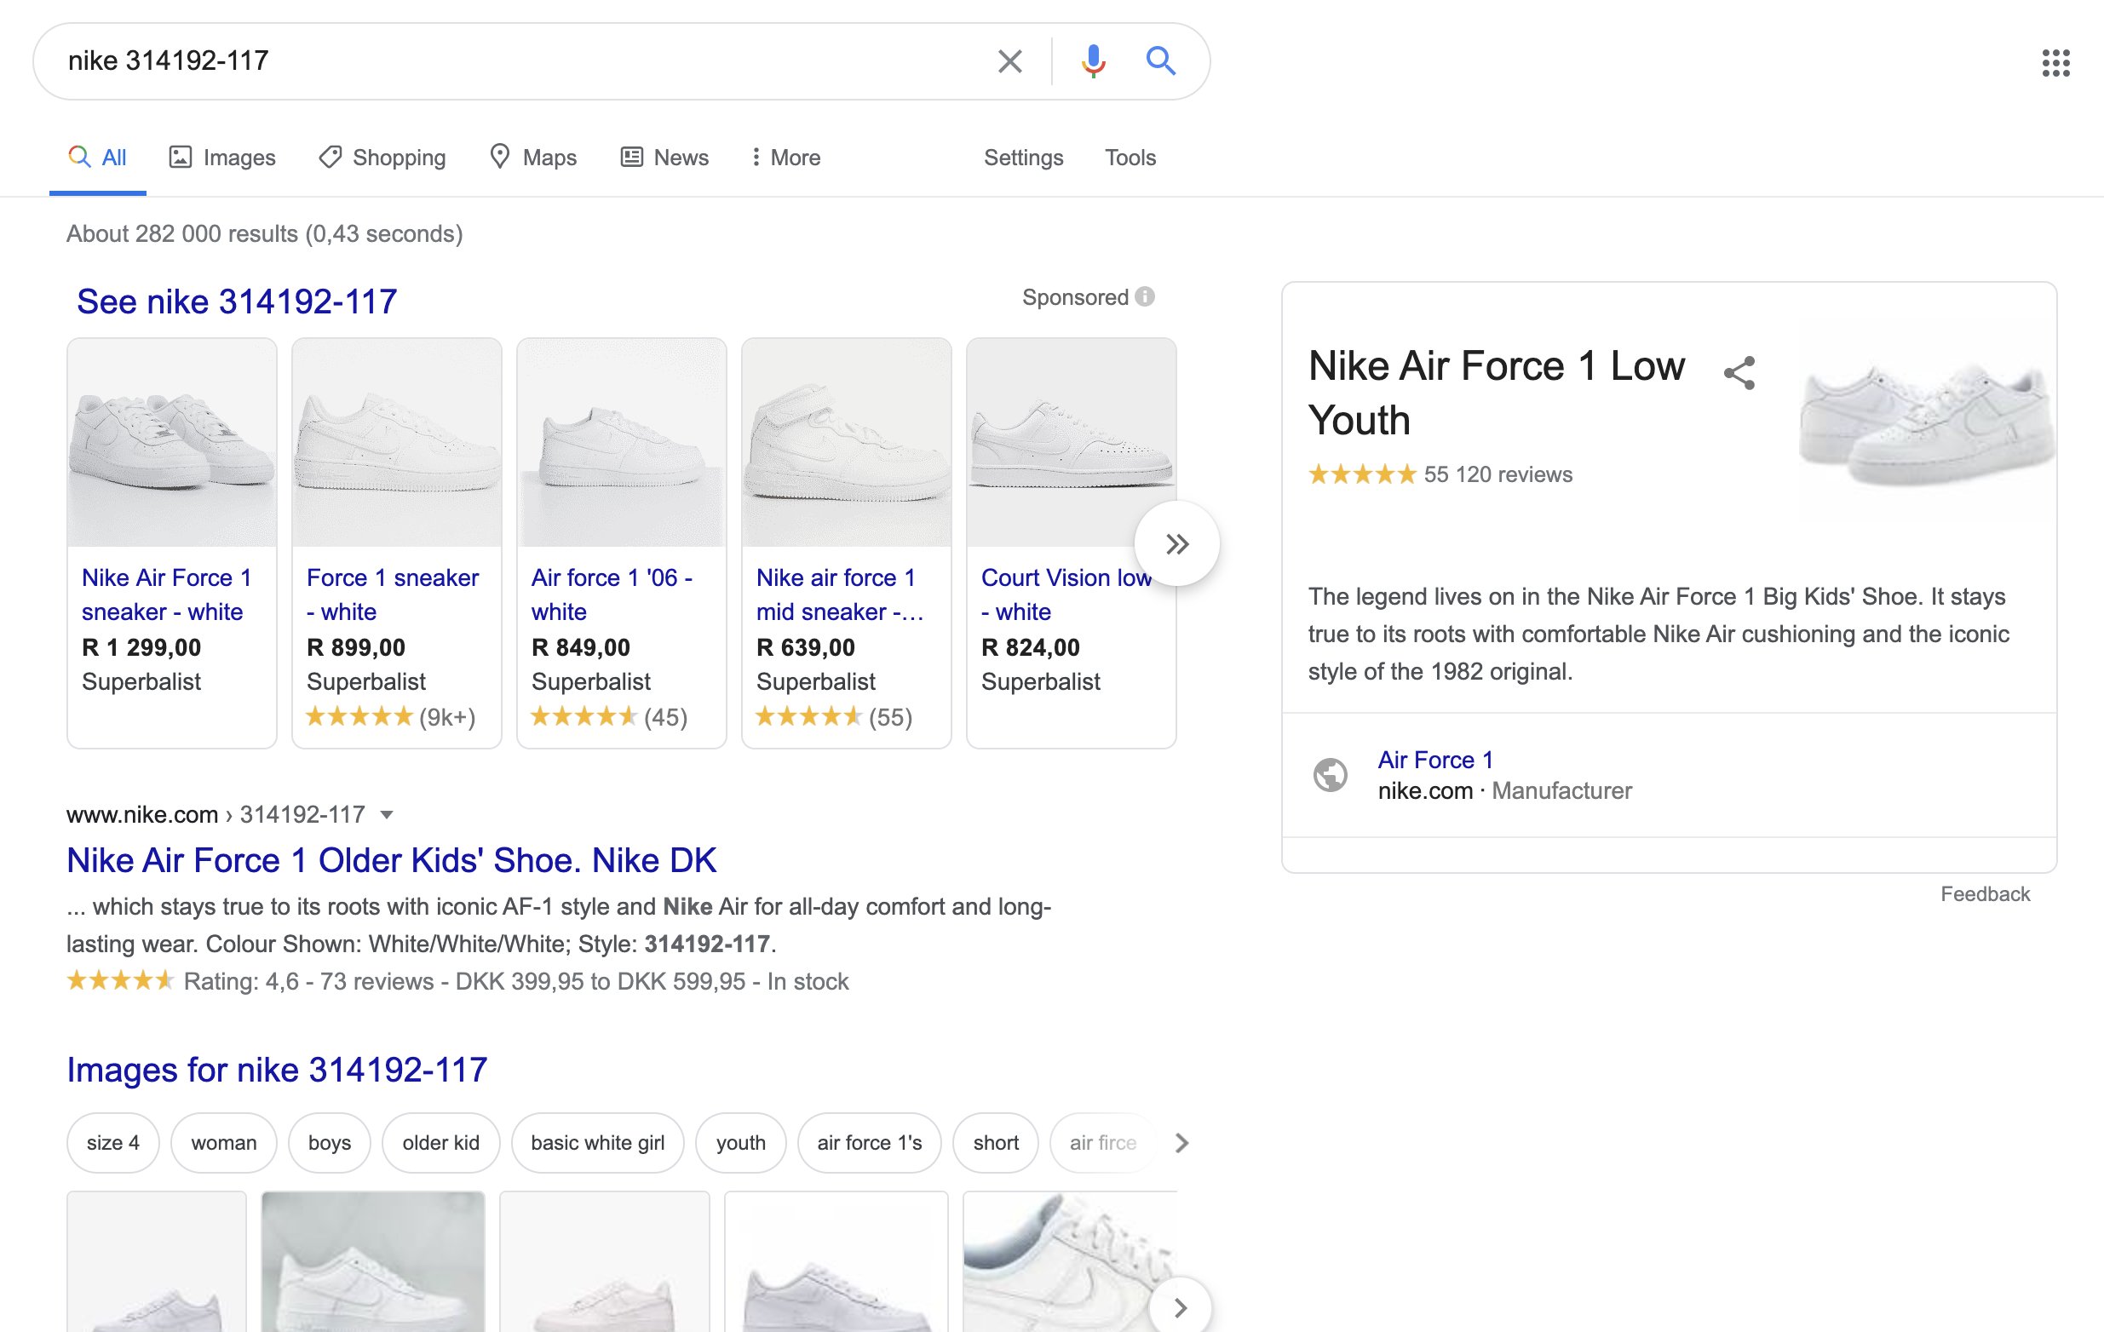Screen dimensions: 2104x1332
Task: Click the Superbalist seller under R 899,00
Action: [x=366, y=681]
